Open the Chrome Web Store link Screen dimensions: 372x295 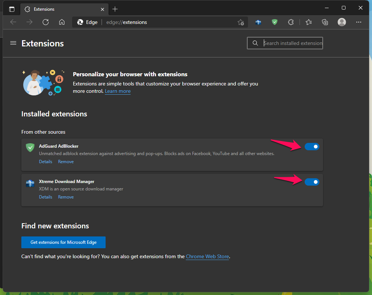(x=208, y=257)
